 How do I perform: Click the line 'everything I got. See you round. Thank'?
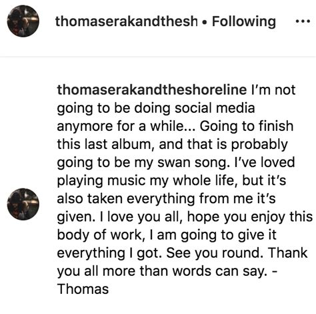point(182,253)
